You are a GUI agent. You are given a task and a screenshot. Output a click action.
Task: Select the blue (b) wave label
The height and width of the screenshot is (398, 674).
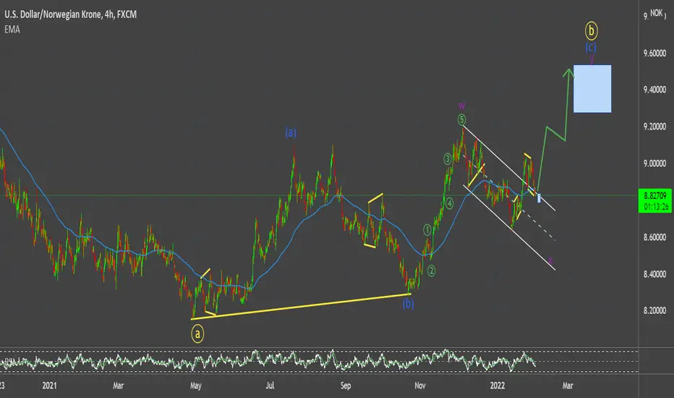click(x=408, y=304)
